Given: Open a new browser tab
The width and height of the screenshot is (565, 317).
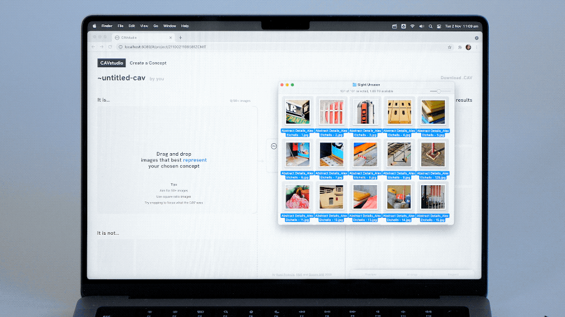Looking at the screenshot, I should [x=181, y=38].
